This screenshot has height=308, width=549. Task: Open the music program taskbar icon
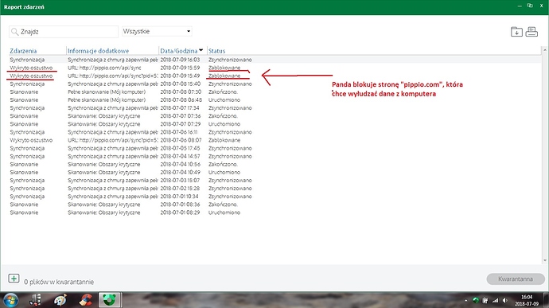[35, 300]
